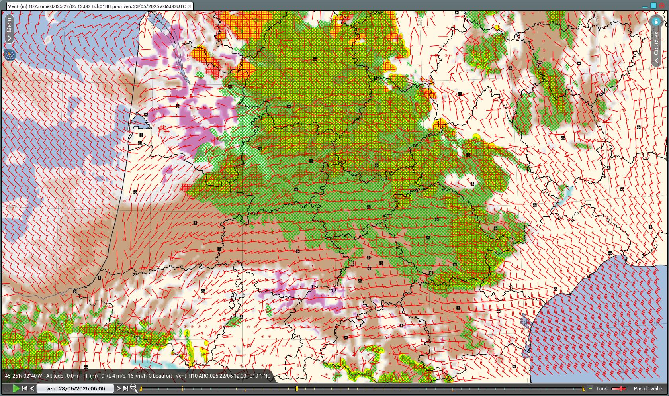Click the grid data layer icon below Menu
The image size is (669, 396).
[10, 55]
